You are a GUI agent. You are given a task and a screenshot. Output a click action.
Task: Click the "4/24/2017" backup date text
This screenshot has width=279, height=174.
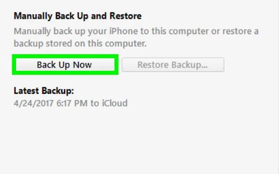click(33, 103)
